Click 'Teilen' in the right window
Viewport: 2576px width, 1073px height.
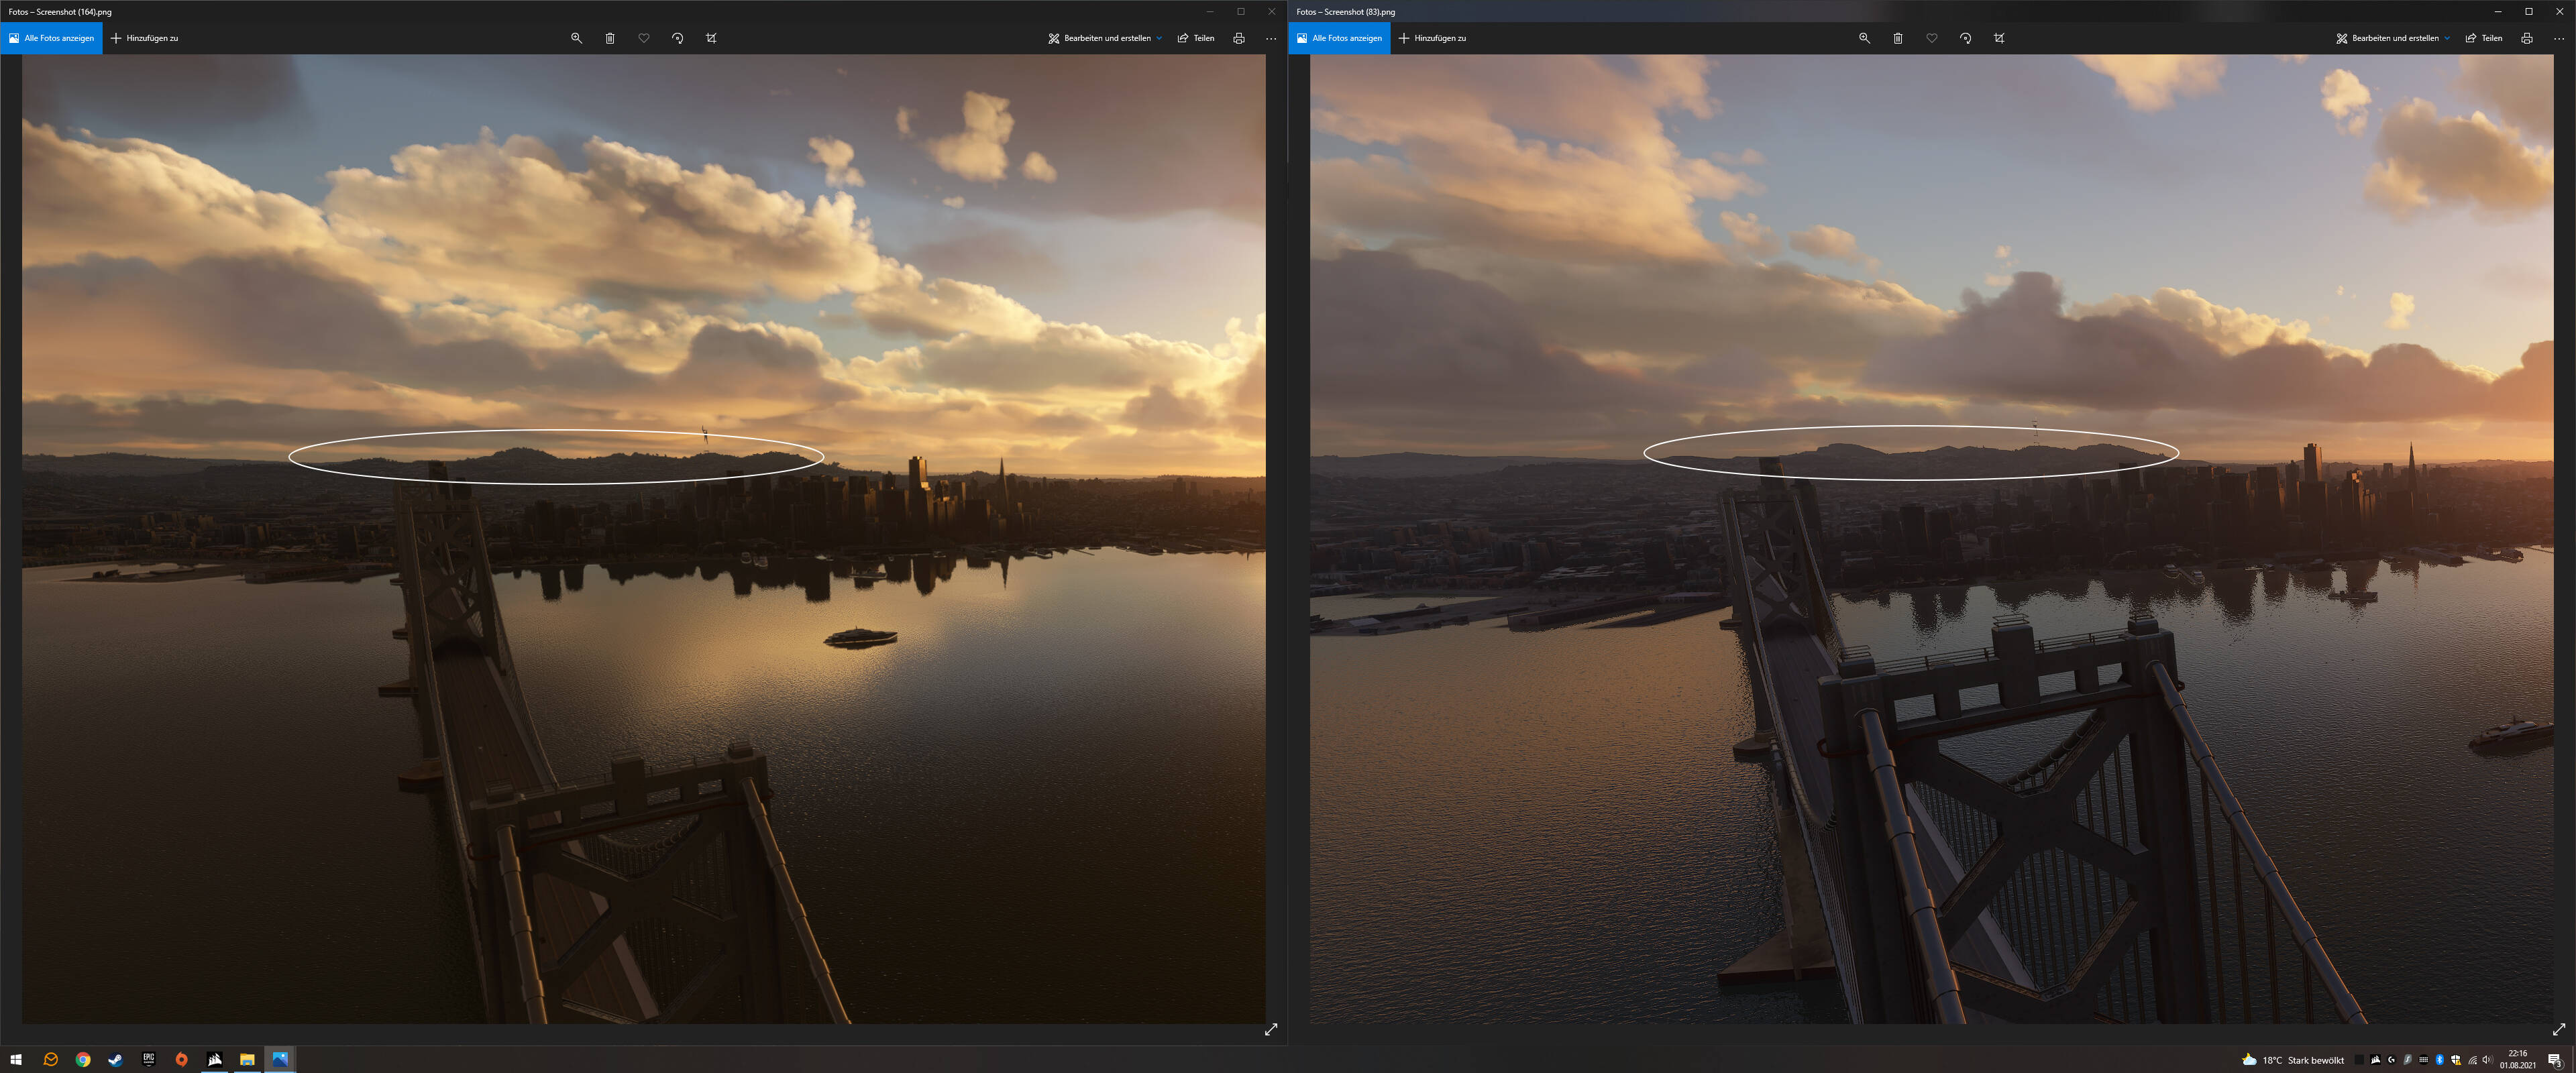tap(2484, 38)
